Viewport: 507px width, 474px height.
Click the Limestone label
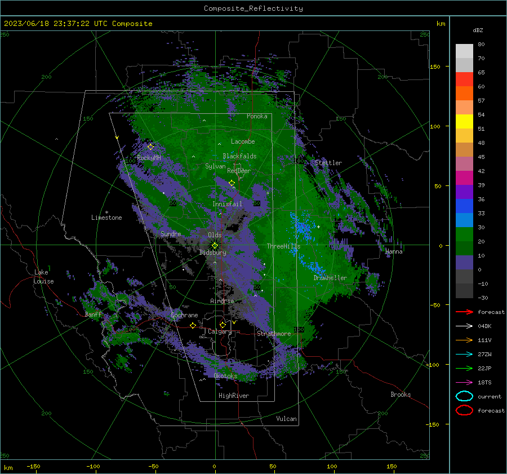pyautogui.click(x=106, y=218)
